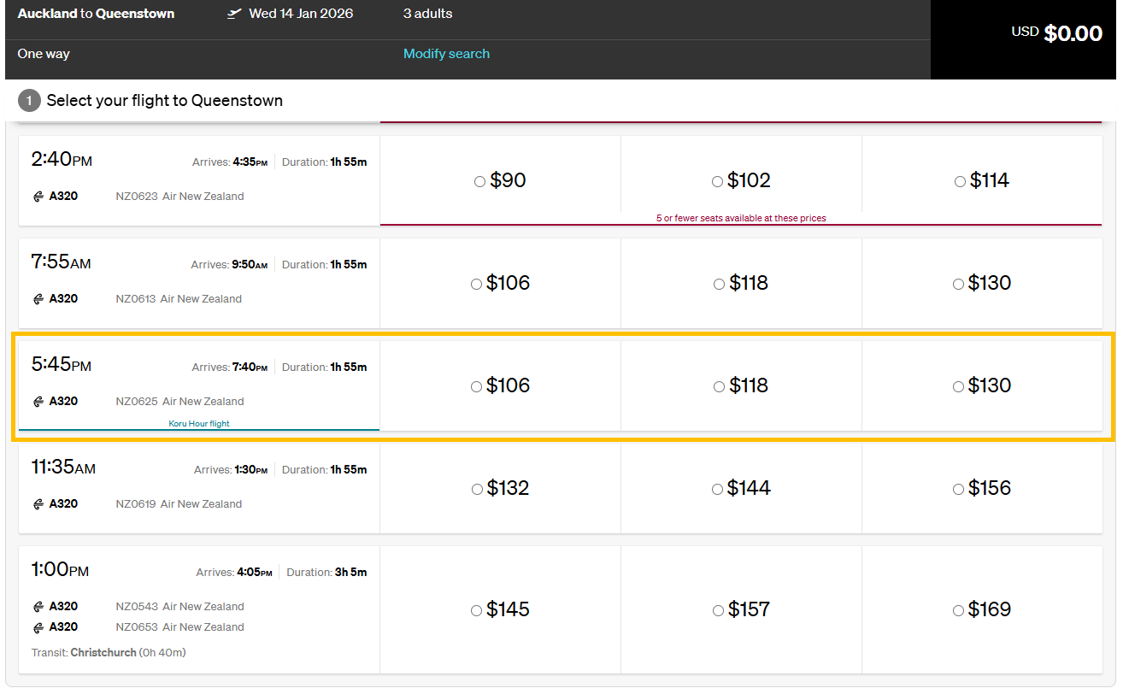Click the Arrives 9:50AM text
Image resolution: width=1129 pixels, height=694 pixels.
click(229, 265)
